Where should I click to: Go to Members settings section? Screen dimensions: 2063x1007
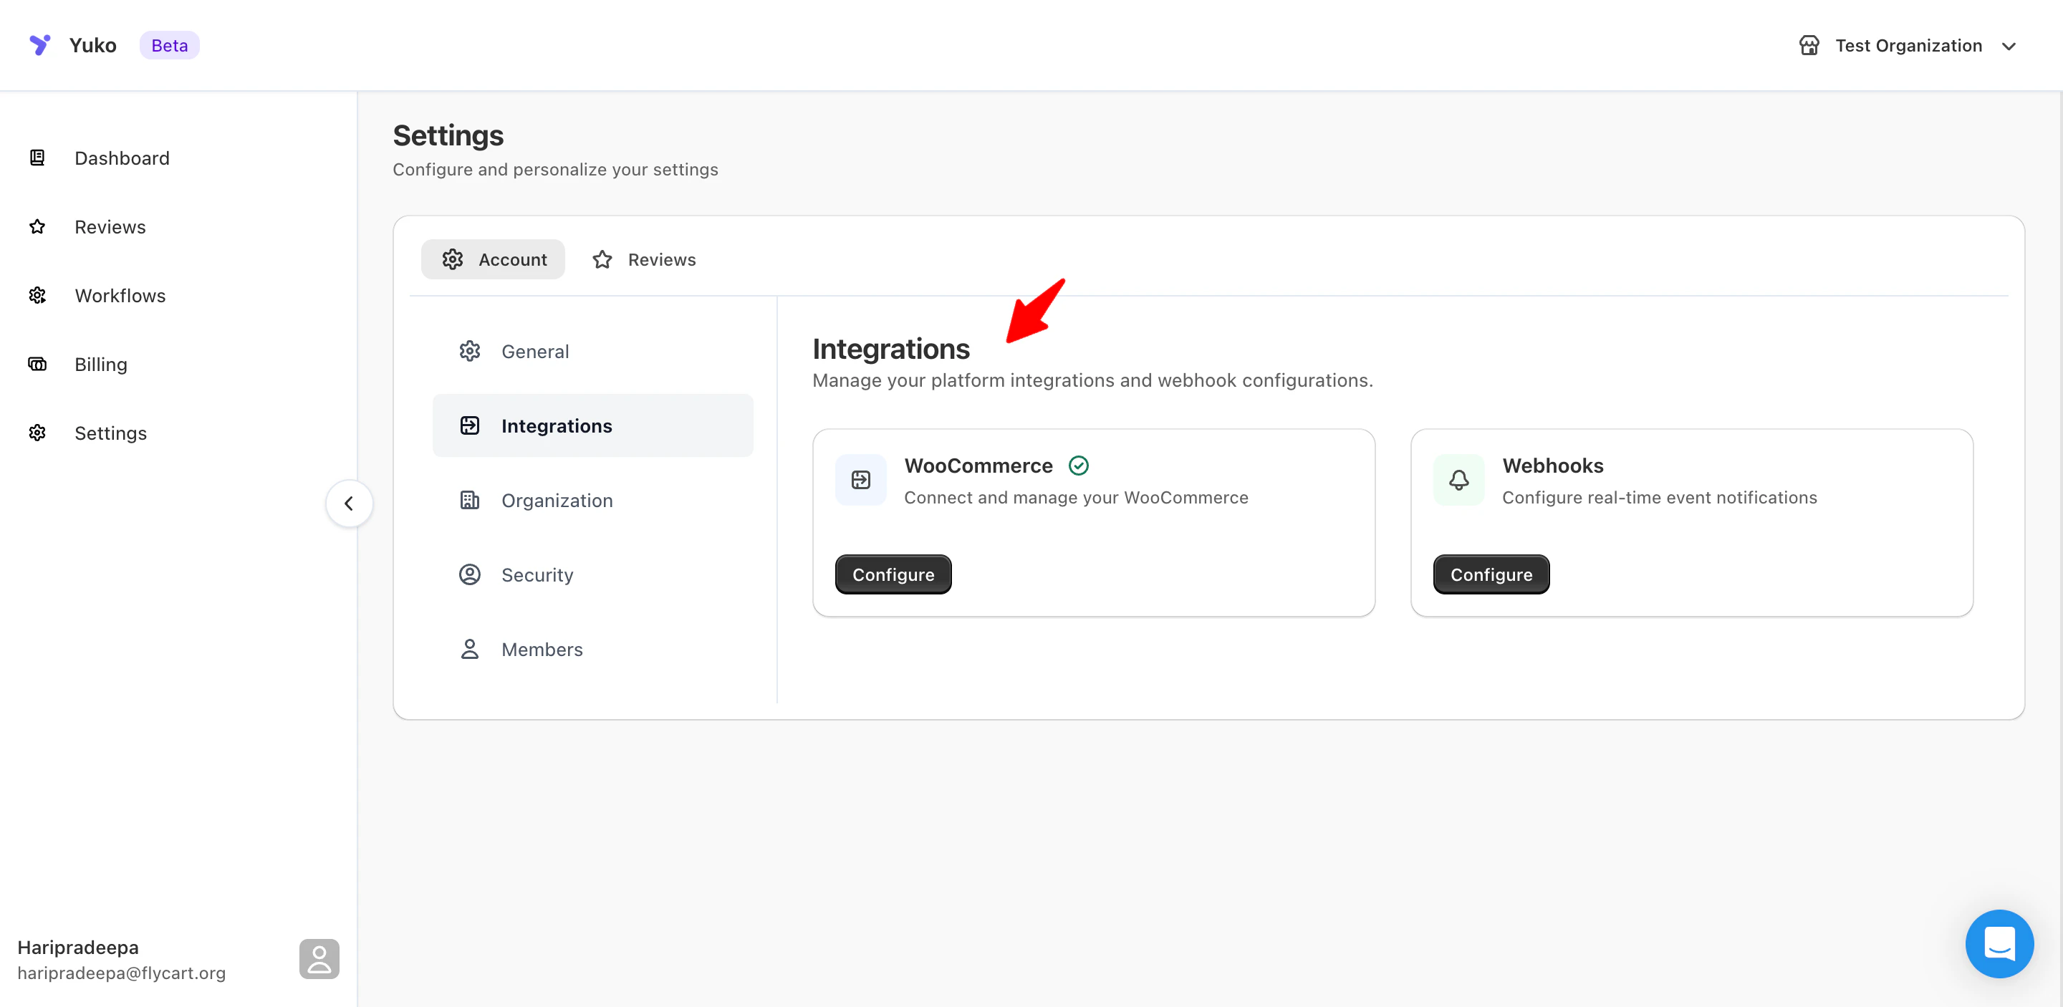coord(542,649)
